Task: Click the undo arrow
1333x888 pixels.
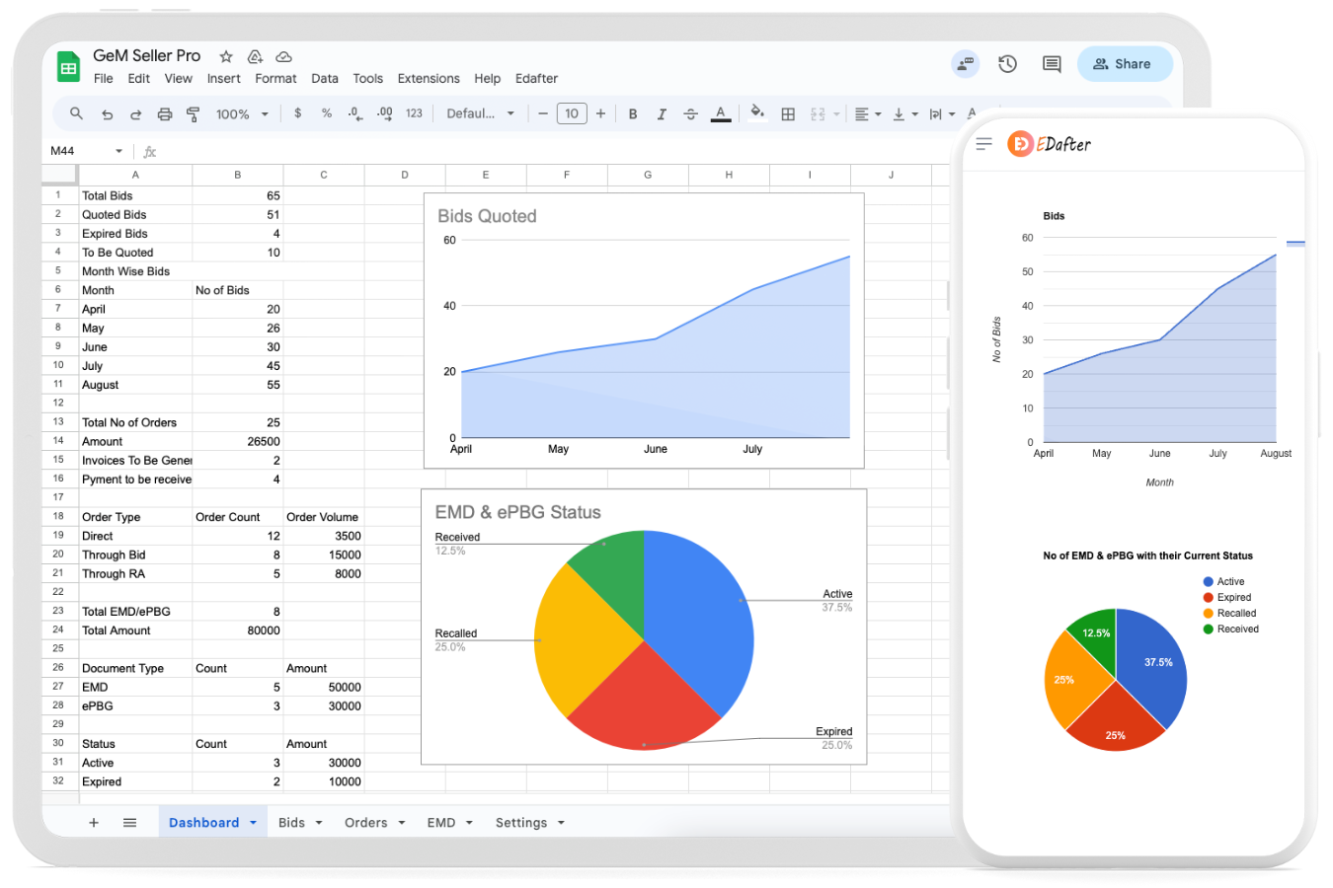Action: [x=108, y=114]
